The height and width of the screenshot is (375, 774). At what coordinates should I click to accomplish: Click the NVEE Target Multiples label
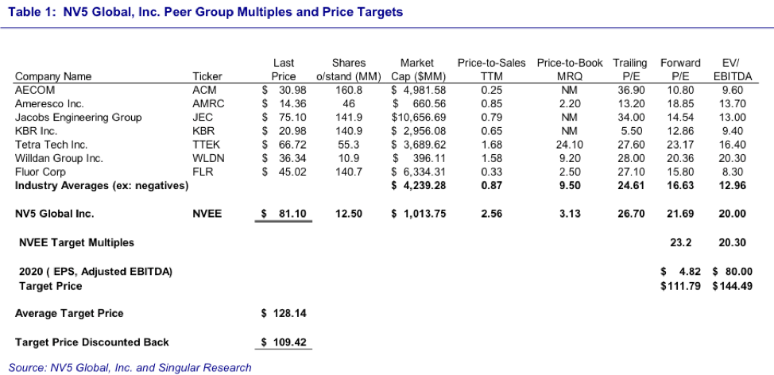click(x=76, y=242)
